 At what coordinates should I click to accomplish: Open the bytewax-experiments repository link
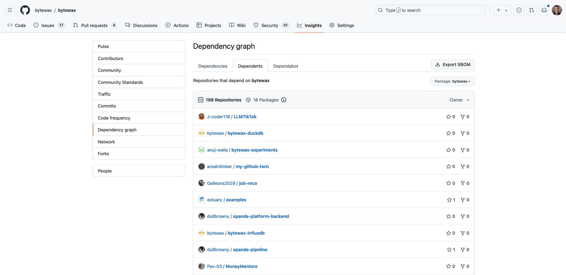tap(254, 150)
